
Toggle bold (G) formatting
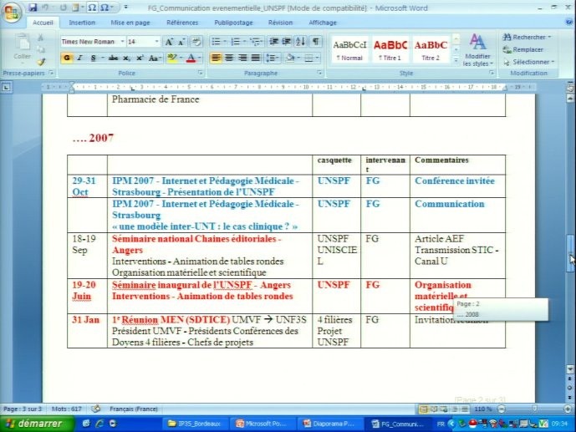pyautogui.click(x=67, y=58)
